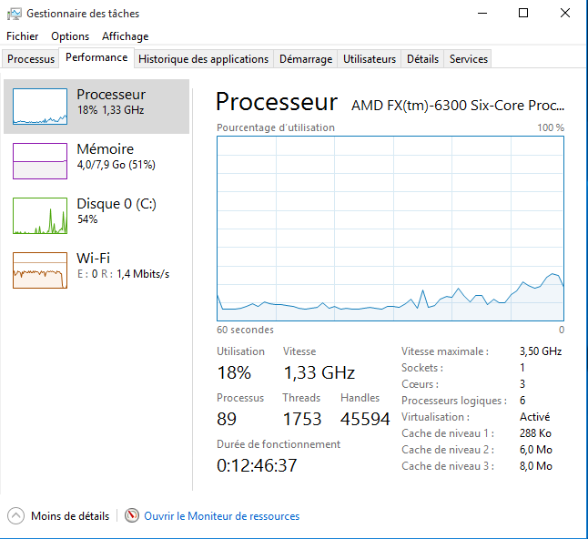
Task: Select the Disque 0 (C:) graph thumbnail
Action: click(40, 216)
